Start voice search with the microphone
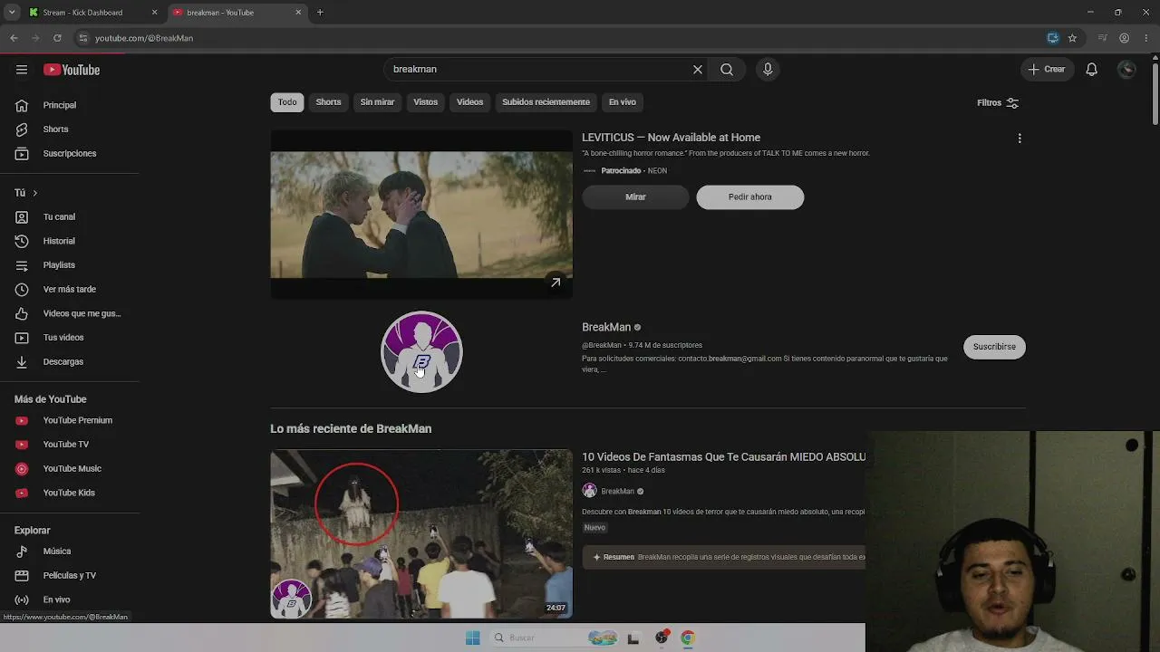Viewport: 1160px width, 652px height. 768,70
